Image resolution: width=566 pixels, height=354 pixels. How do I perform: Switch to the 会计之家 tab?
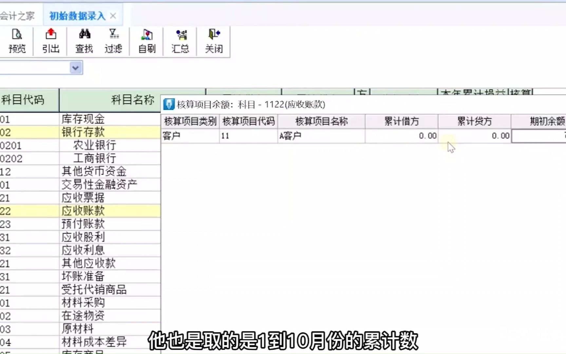point(17,16)
